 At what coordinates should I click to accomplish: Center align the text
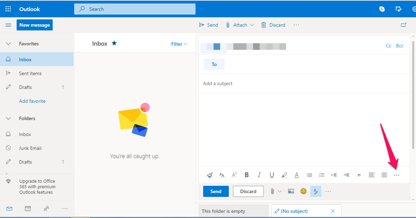coord(384,175)
